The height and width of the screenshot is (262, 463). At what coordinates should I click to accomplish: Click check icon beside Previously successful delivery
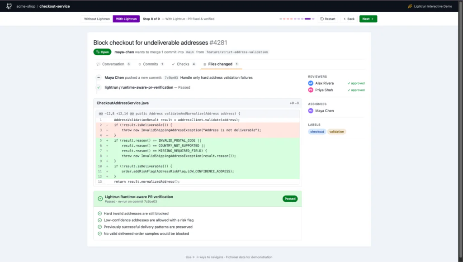(x=99, y=227)
